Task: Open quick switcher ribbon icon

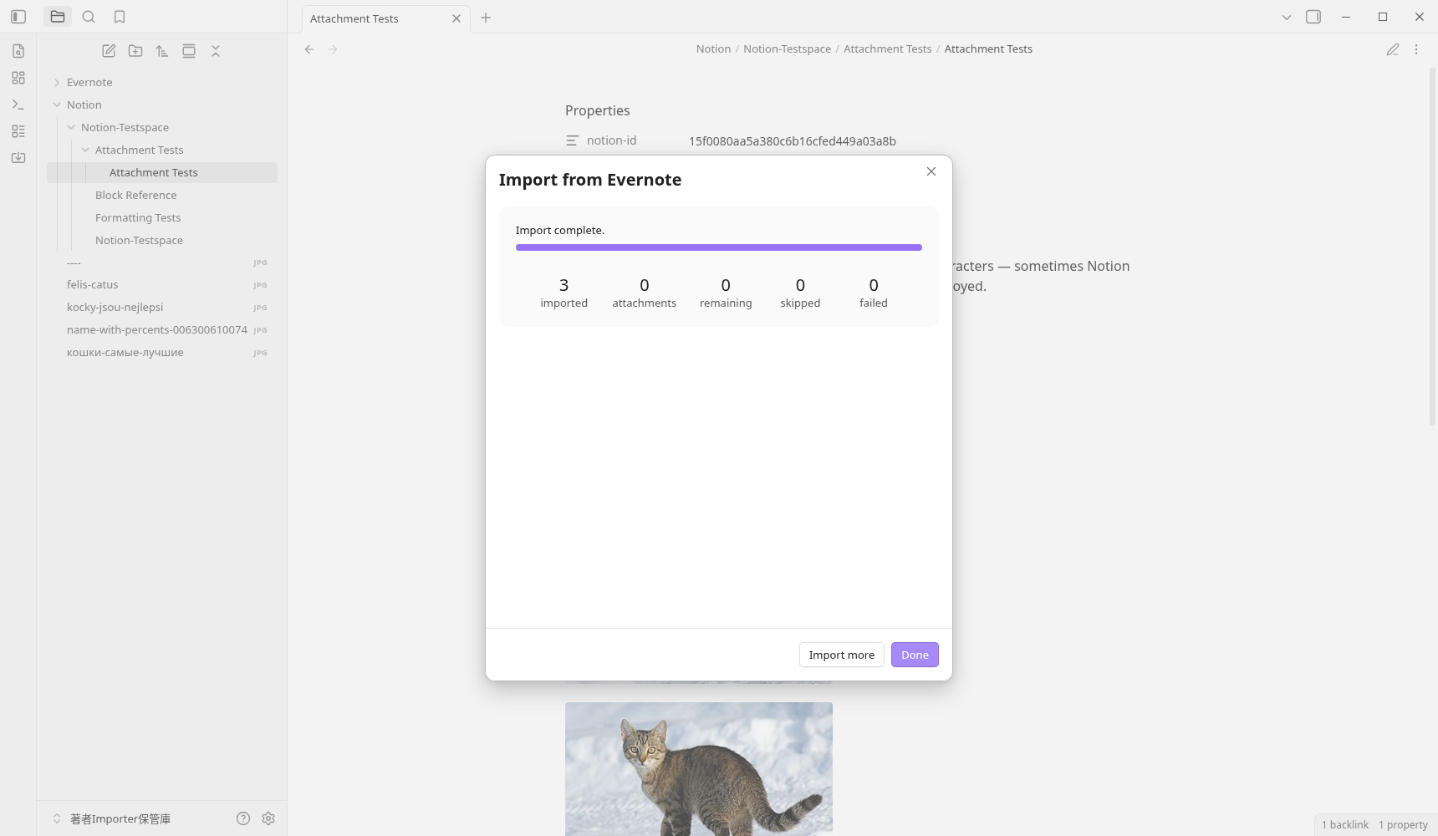Action: [x=18, y=51]
